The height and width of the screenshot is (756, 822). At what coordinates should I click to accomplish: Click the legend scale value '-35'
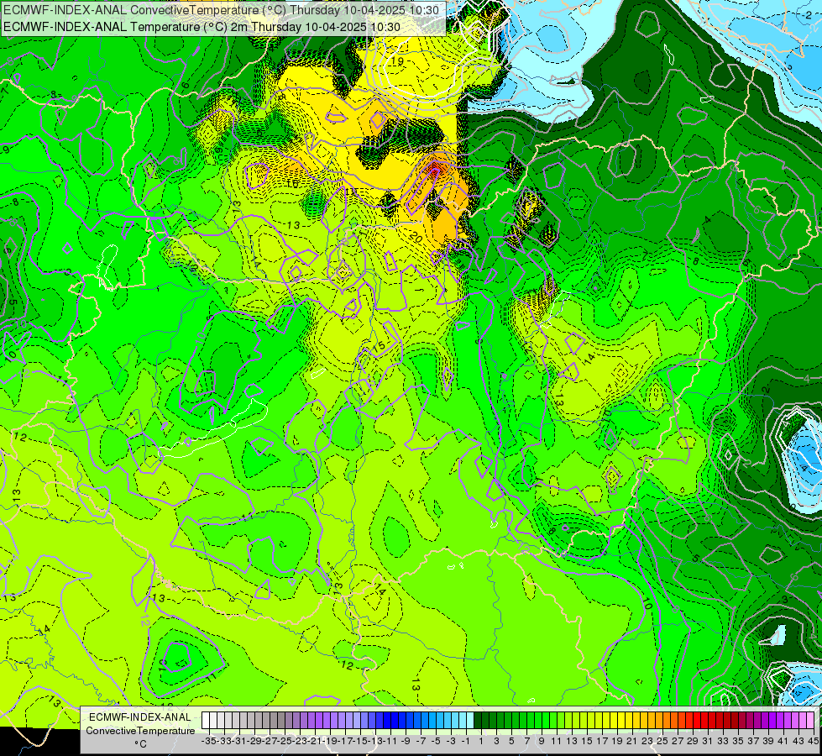pyautogui.click(x=208, y=741)
